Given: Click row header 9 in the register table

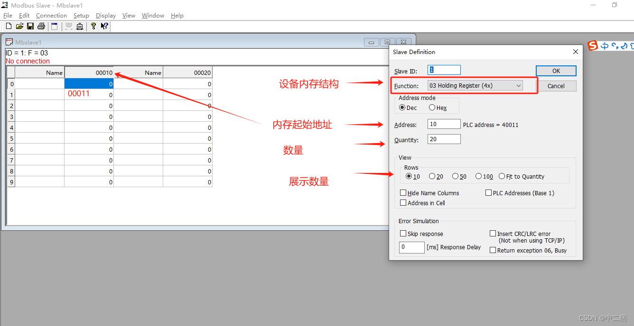Looking at the screenshot, I should (x=11, y=182).
